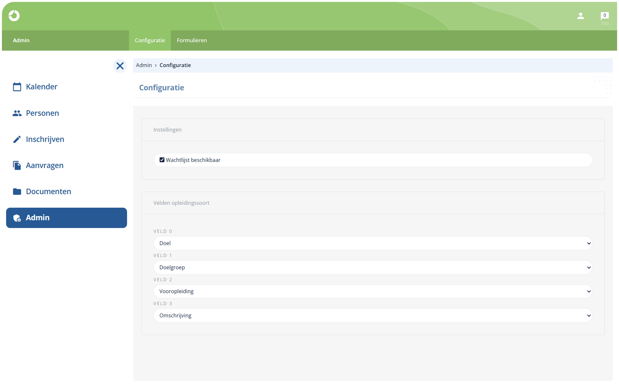Click the Inschrijven pencil icon
The height and width of the screenshot is (387, 619).
click(17, 139)
